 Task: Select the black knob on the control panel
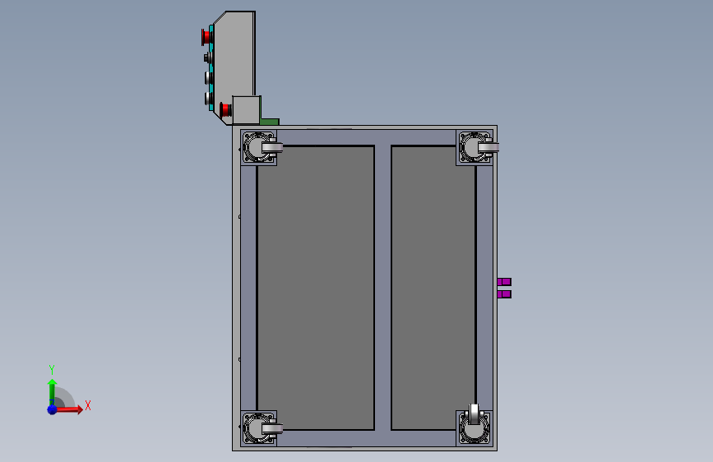click(207, 58)
